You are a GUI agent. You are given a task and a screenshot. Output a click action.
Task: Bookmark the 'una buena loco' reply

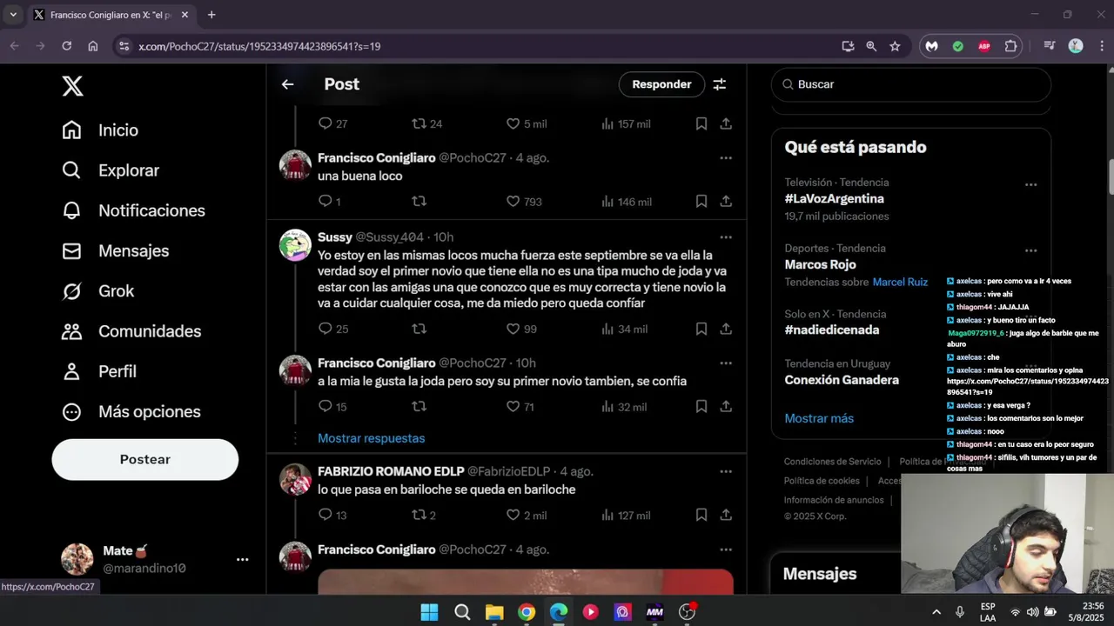point(701,201)
